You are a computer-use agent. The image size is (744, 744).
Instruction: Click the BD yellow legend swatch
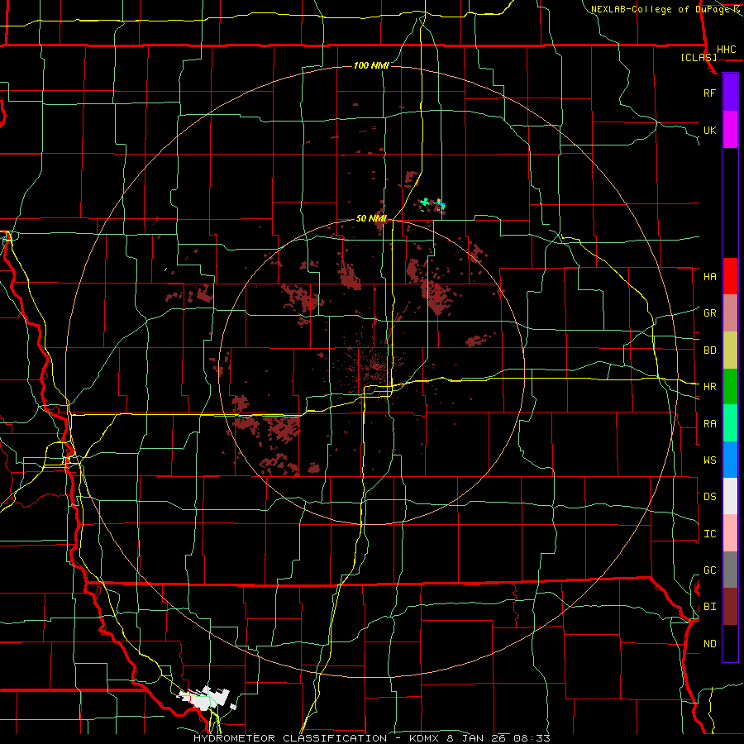tap(730, 351)
